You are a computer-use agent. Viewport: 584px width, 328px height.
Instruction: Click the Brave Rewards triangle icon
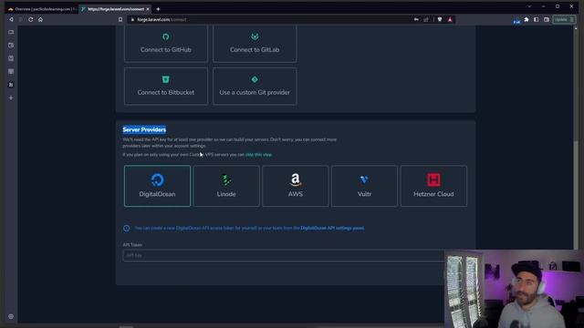(x=450, y=19)
